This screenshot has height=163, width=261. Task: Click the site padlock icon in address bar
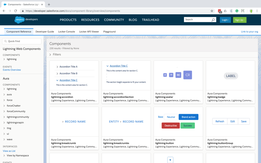[23, 11]
